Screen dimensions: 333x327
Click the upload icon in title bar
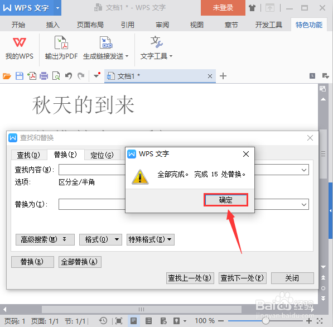pyautogui.click(x=270, y=8)
